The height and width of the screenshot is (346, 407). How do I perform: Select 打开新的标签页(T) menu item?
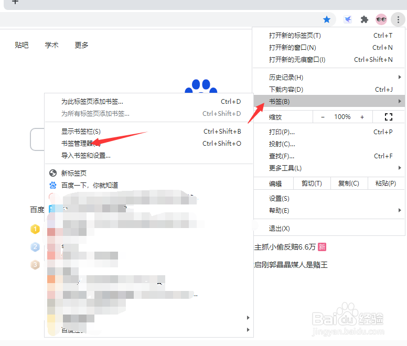click(329, 36)
